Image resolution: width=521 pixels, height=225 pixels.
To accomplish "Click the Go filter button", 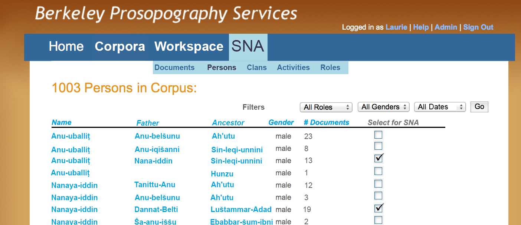I will [479, 107].
